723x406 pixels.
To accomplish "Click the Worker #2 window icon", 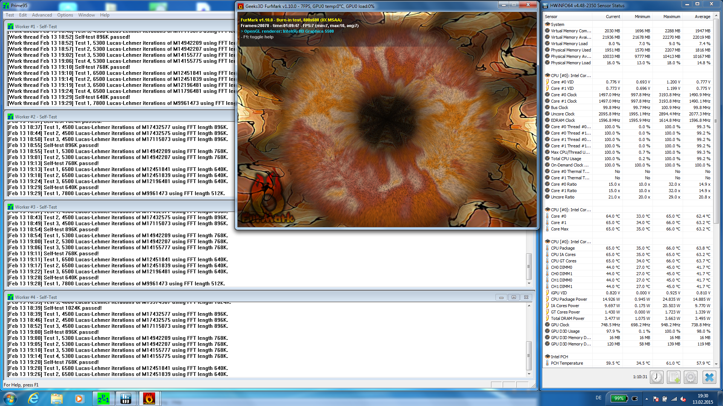I will [11, 117].
